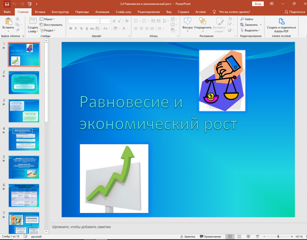
Task: Toggle normal view button in the status bar
Action: (x=230, y=237)
